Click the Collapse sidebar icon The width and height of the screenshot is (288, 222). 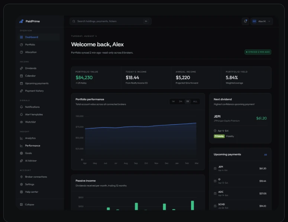click(21, 205)
